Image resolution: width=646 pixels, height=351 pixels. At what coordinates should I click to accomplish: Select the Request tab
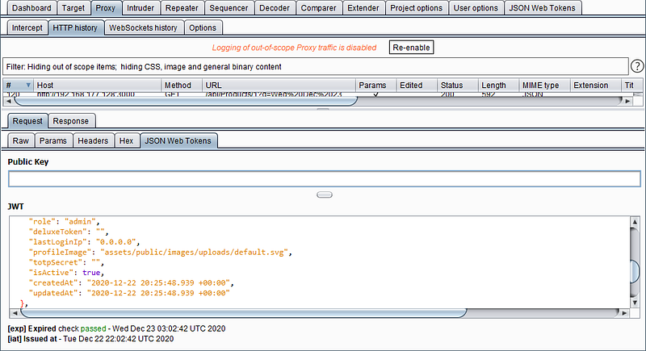27,121
